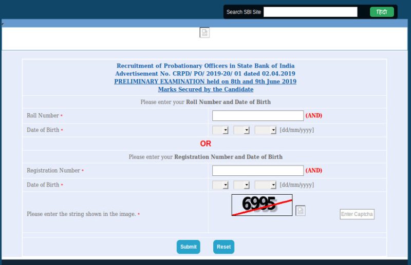Switch the site language using the Hindi button

tap(382, 12)
